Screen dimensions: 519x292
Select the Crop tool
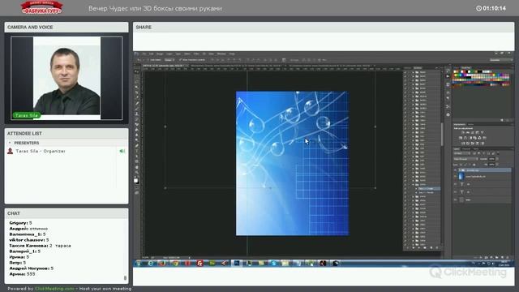(x=136, y=92)
